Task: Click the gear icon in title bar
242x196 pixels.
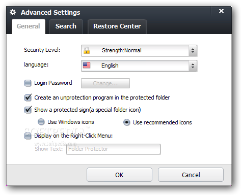Action: coord(13,12)
